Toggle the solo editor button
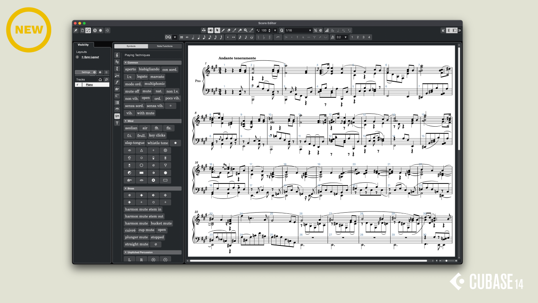This screenshot has width=538, height=303. click(95, 30)
